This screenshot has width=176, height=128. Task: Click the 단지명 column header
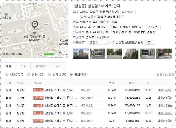point(37,83)
